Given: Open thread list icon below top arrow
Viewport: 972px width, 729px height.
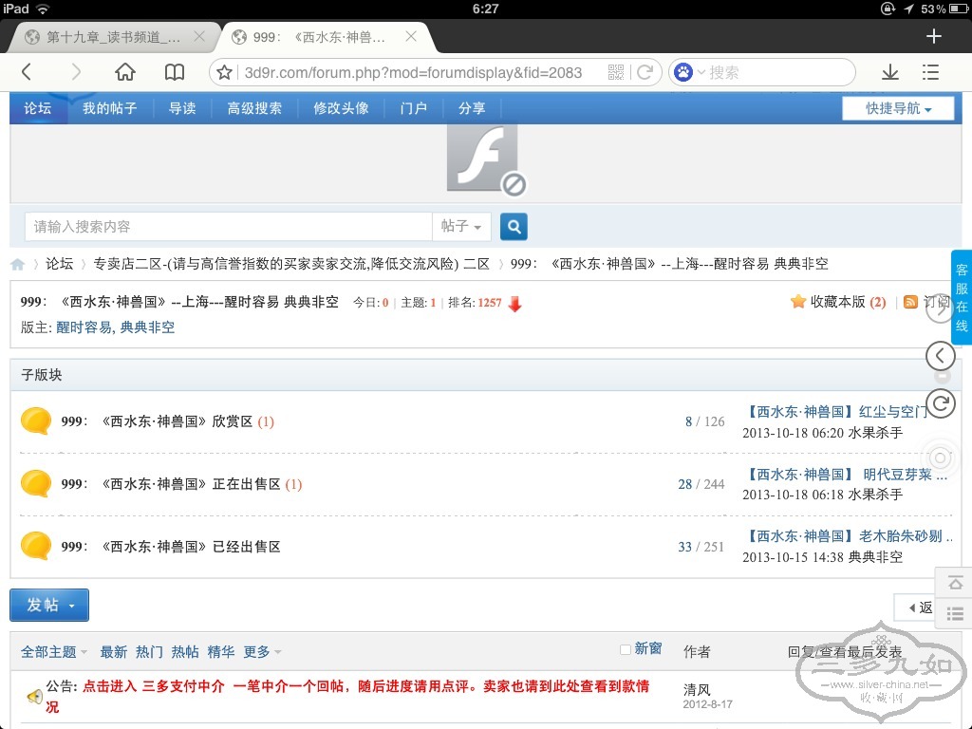Looking at the screenshot, I should 955,614.
